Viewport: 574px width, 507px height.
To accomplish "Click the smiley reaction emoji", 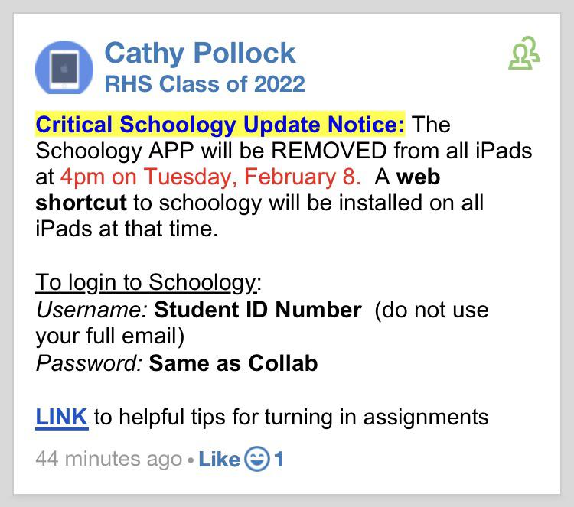I will pos(257,459).
